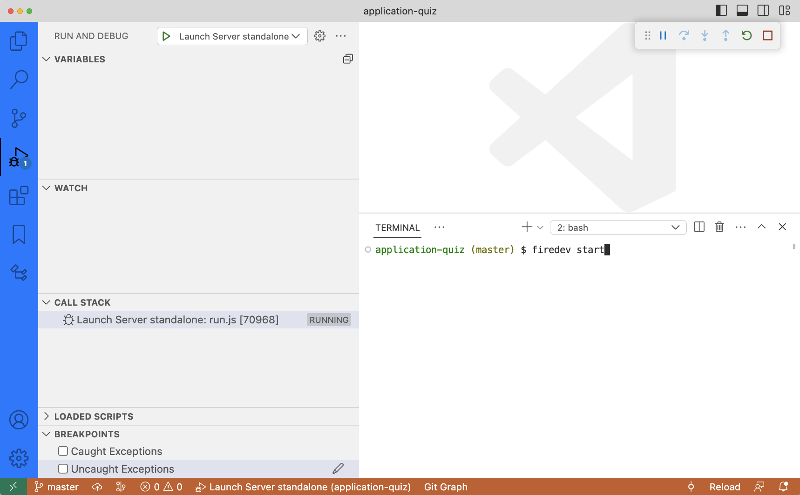Image resolution: width=800 pixels, height=495 pixels.
Task: Stop the debug session
Action: pyautogui.click(x=767, y=35)
